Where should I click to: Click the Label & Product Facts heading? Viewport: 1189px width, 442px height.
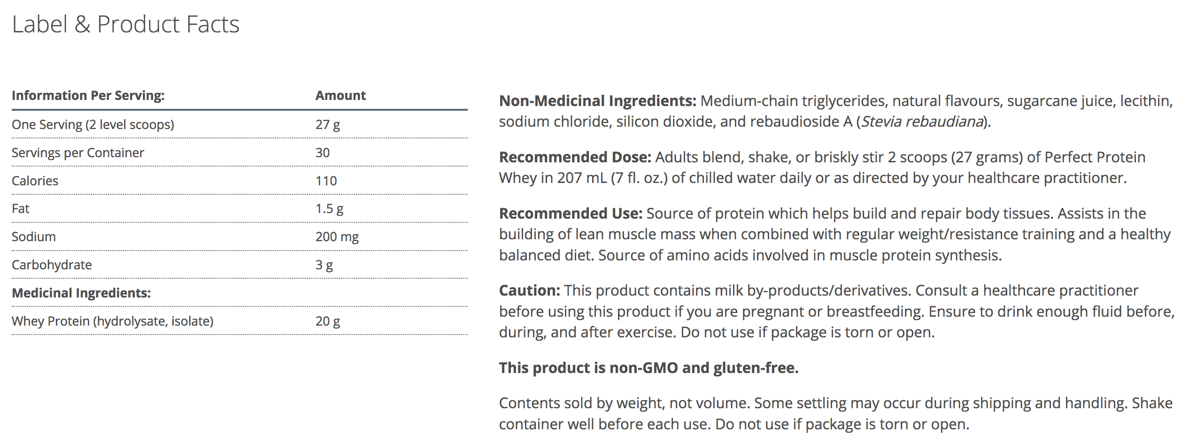(126, 24)
